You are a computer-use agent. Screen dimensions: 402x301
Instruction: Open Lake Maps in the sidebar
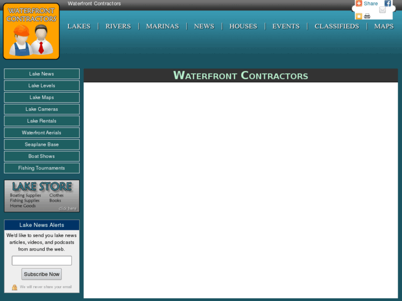tap(41, 97)
